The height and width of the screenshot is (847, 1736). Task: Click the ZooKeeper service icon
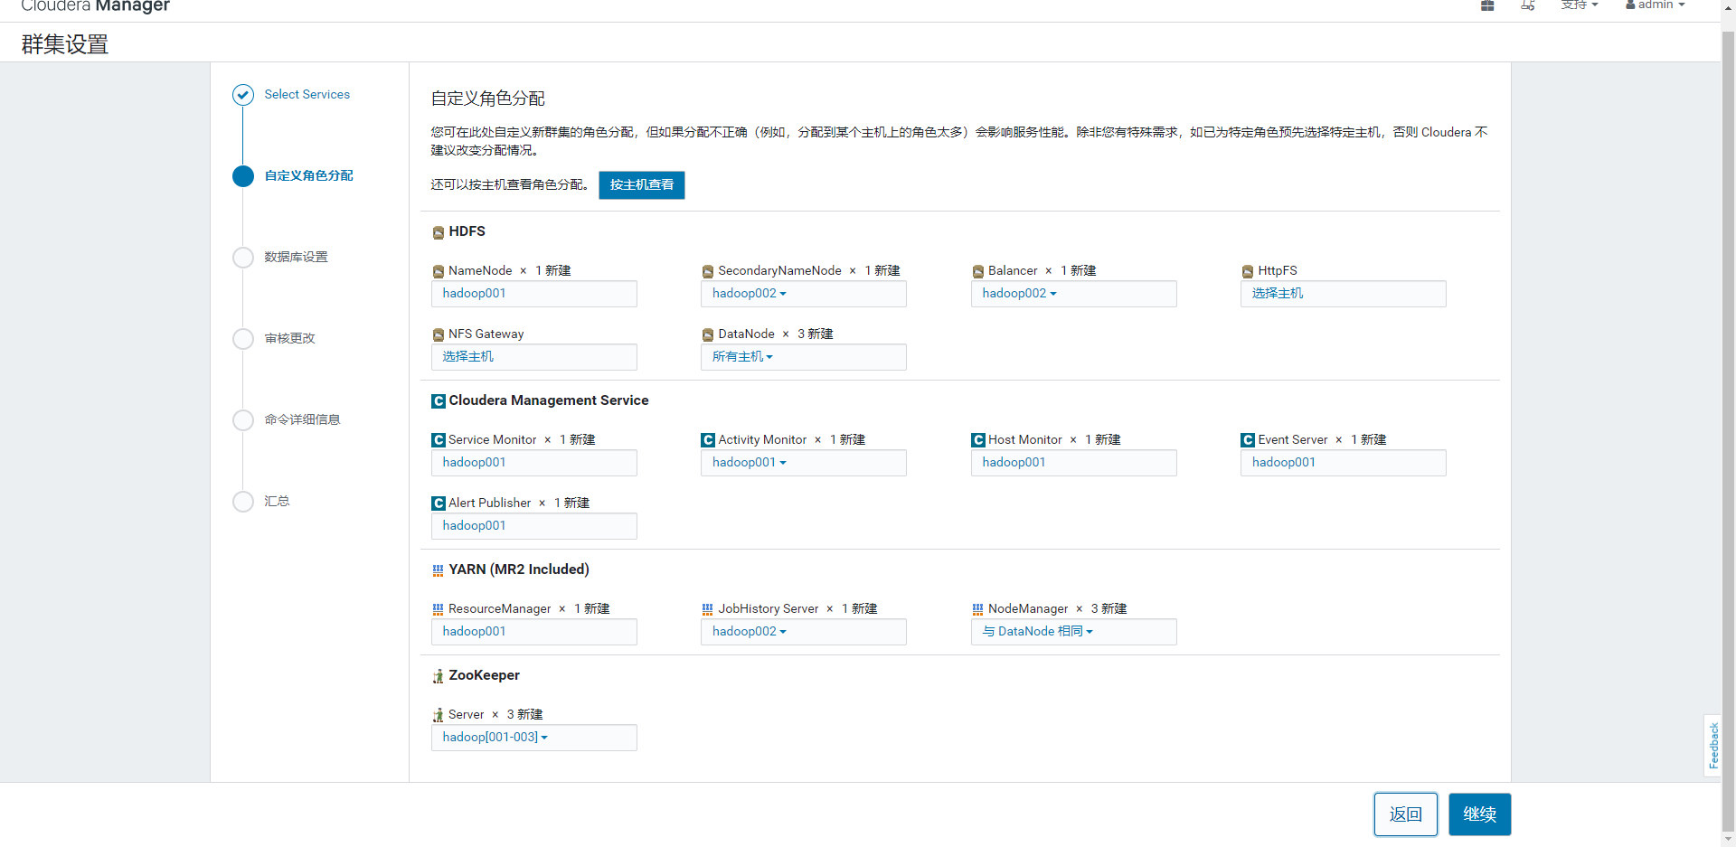point(438,676)
